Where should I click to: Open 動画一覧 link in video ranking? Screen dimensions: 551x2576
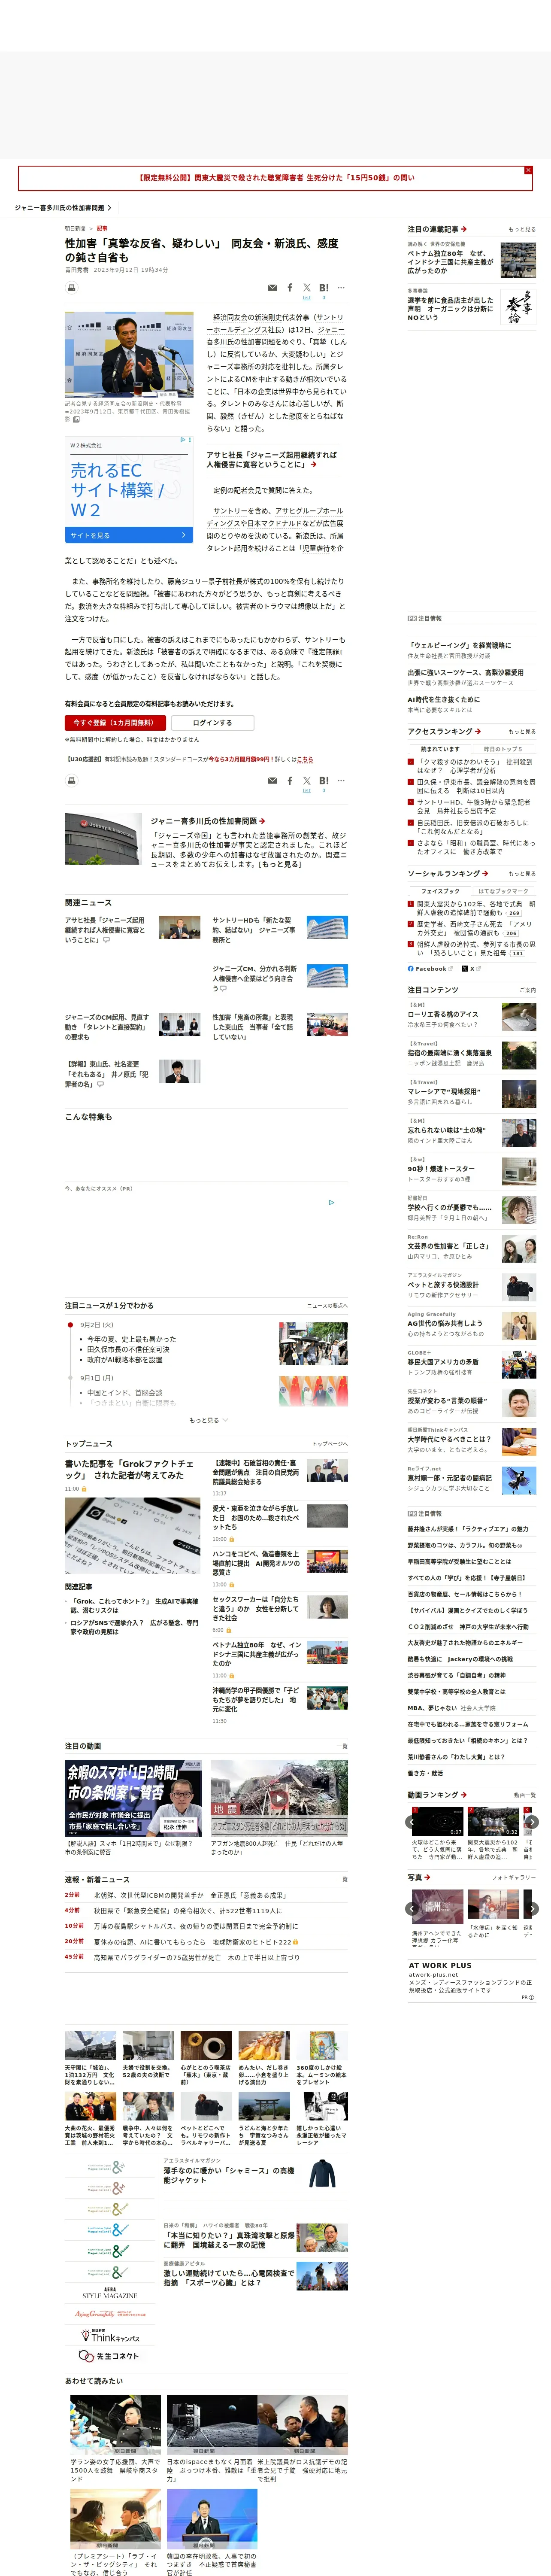[x=525, y=1795]
